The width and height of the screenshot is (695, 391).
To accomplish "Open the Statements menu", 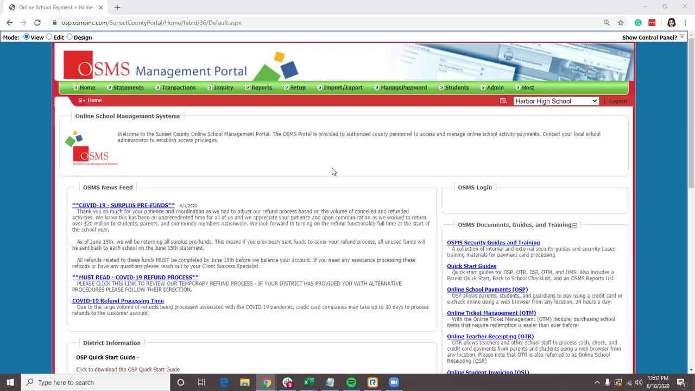I will pyautogui.click(x=128, y=87).
